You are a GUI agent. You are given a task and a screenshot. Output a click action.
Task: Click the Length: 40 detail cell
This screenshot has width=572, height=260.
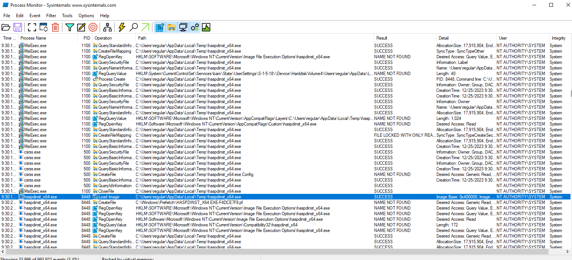446,74
